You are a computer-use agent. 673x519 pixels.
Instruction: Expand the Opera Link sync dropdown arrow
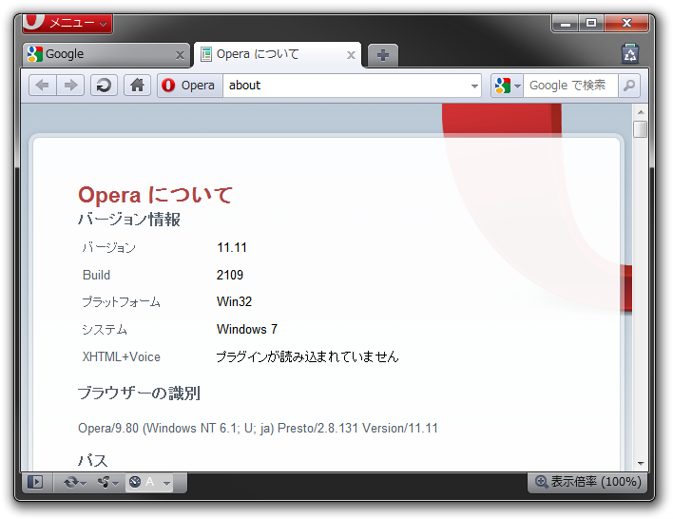pyautogui.click(x=84, y=484)
